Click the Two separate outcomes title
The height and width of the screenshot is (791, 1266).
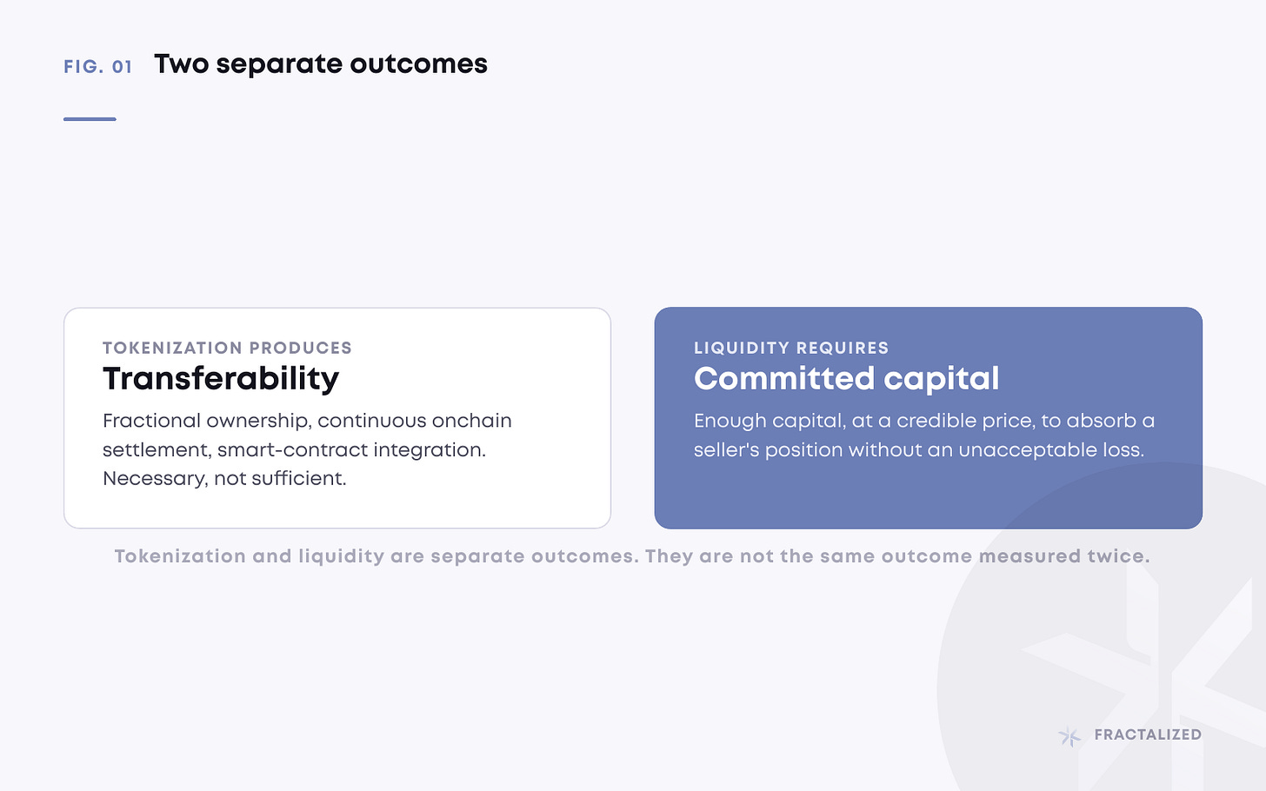tap(321, 64)
